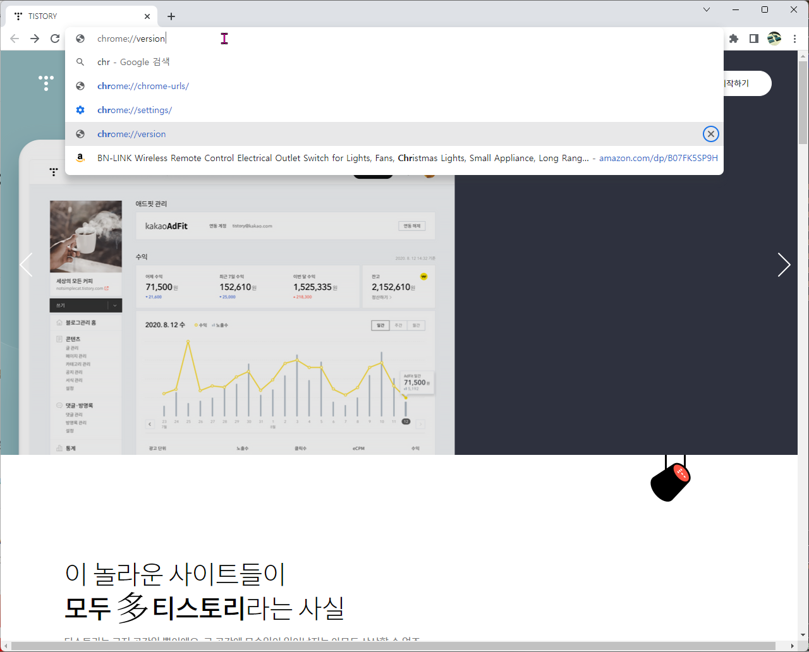Click the browser back arrow
Screen dimensions: 809x652
15,39
